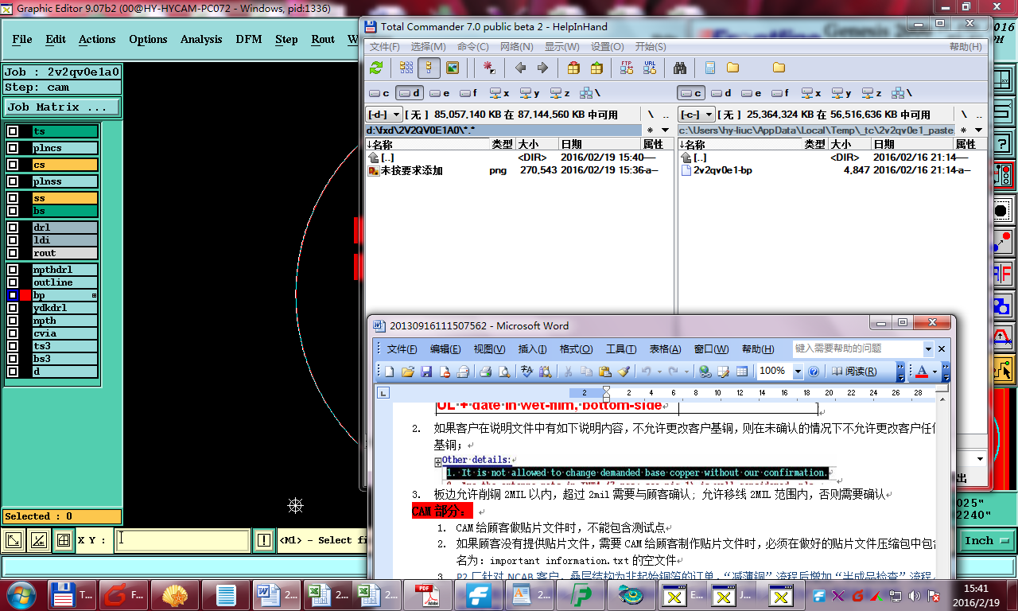
Task: Open the File menu in Graphic Editor
Action: (x=22, y=39)
